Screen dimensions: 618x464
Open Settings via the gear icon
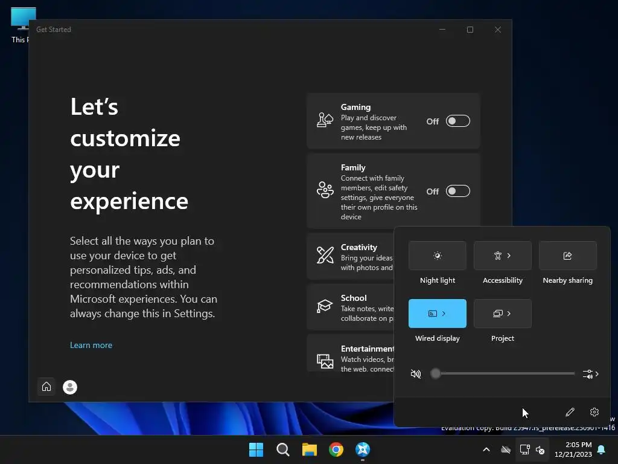click(x=594, y=412)
